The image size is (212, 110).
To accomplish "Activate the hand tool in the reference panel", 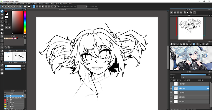I will pos(194,44).
